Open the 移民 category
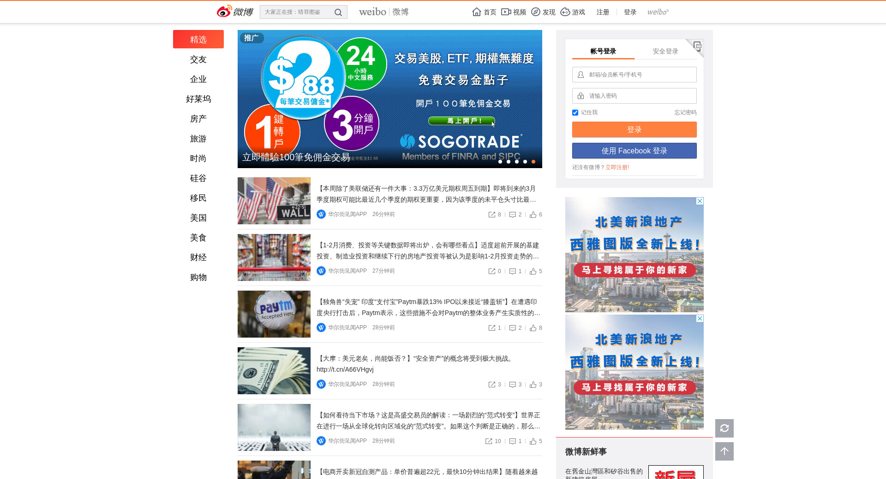 pyautogui.click(x=198, y=198)
